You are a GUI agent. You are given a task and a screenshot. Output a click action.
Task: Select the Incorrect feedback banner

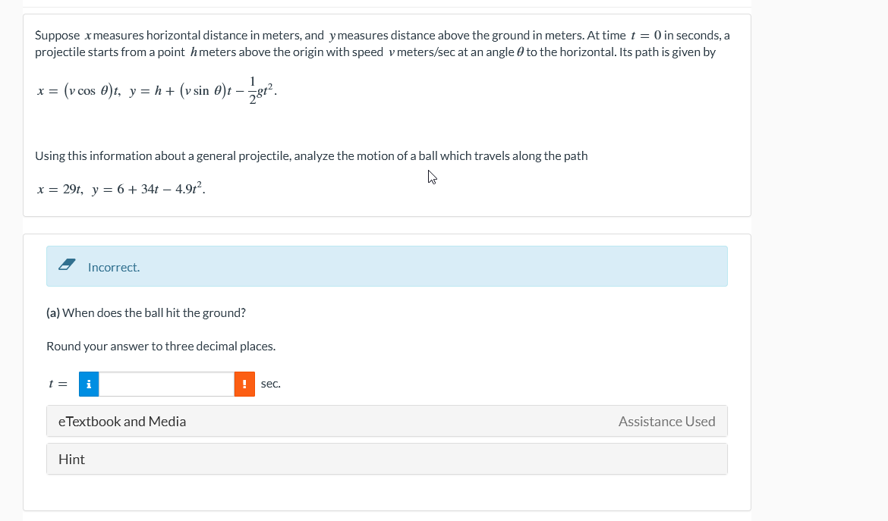tap(387, 266)
